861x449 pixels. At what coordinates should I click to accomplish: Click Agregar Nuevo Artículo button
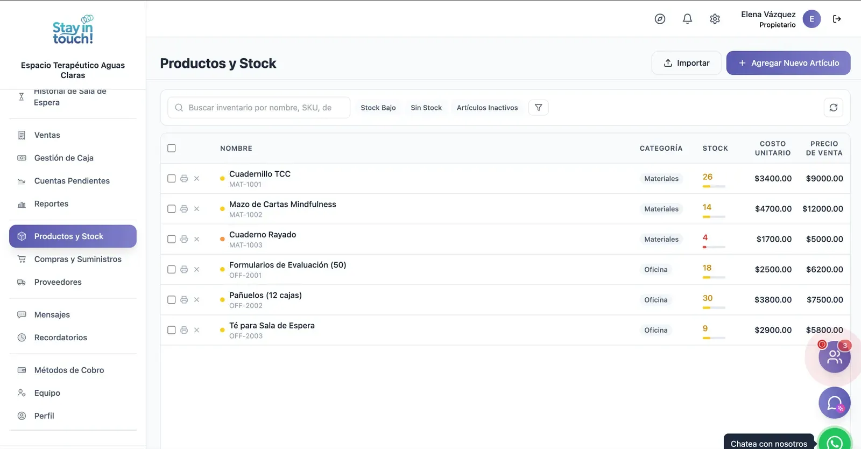(x=788, y=63)
